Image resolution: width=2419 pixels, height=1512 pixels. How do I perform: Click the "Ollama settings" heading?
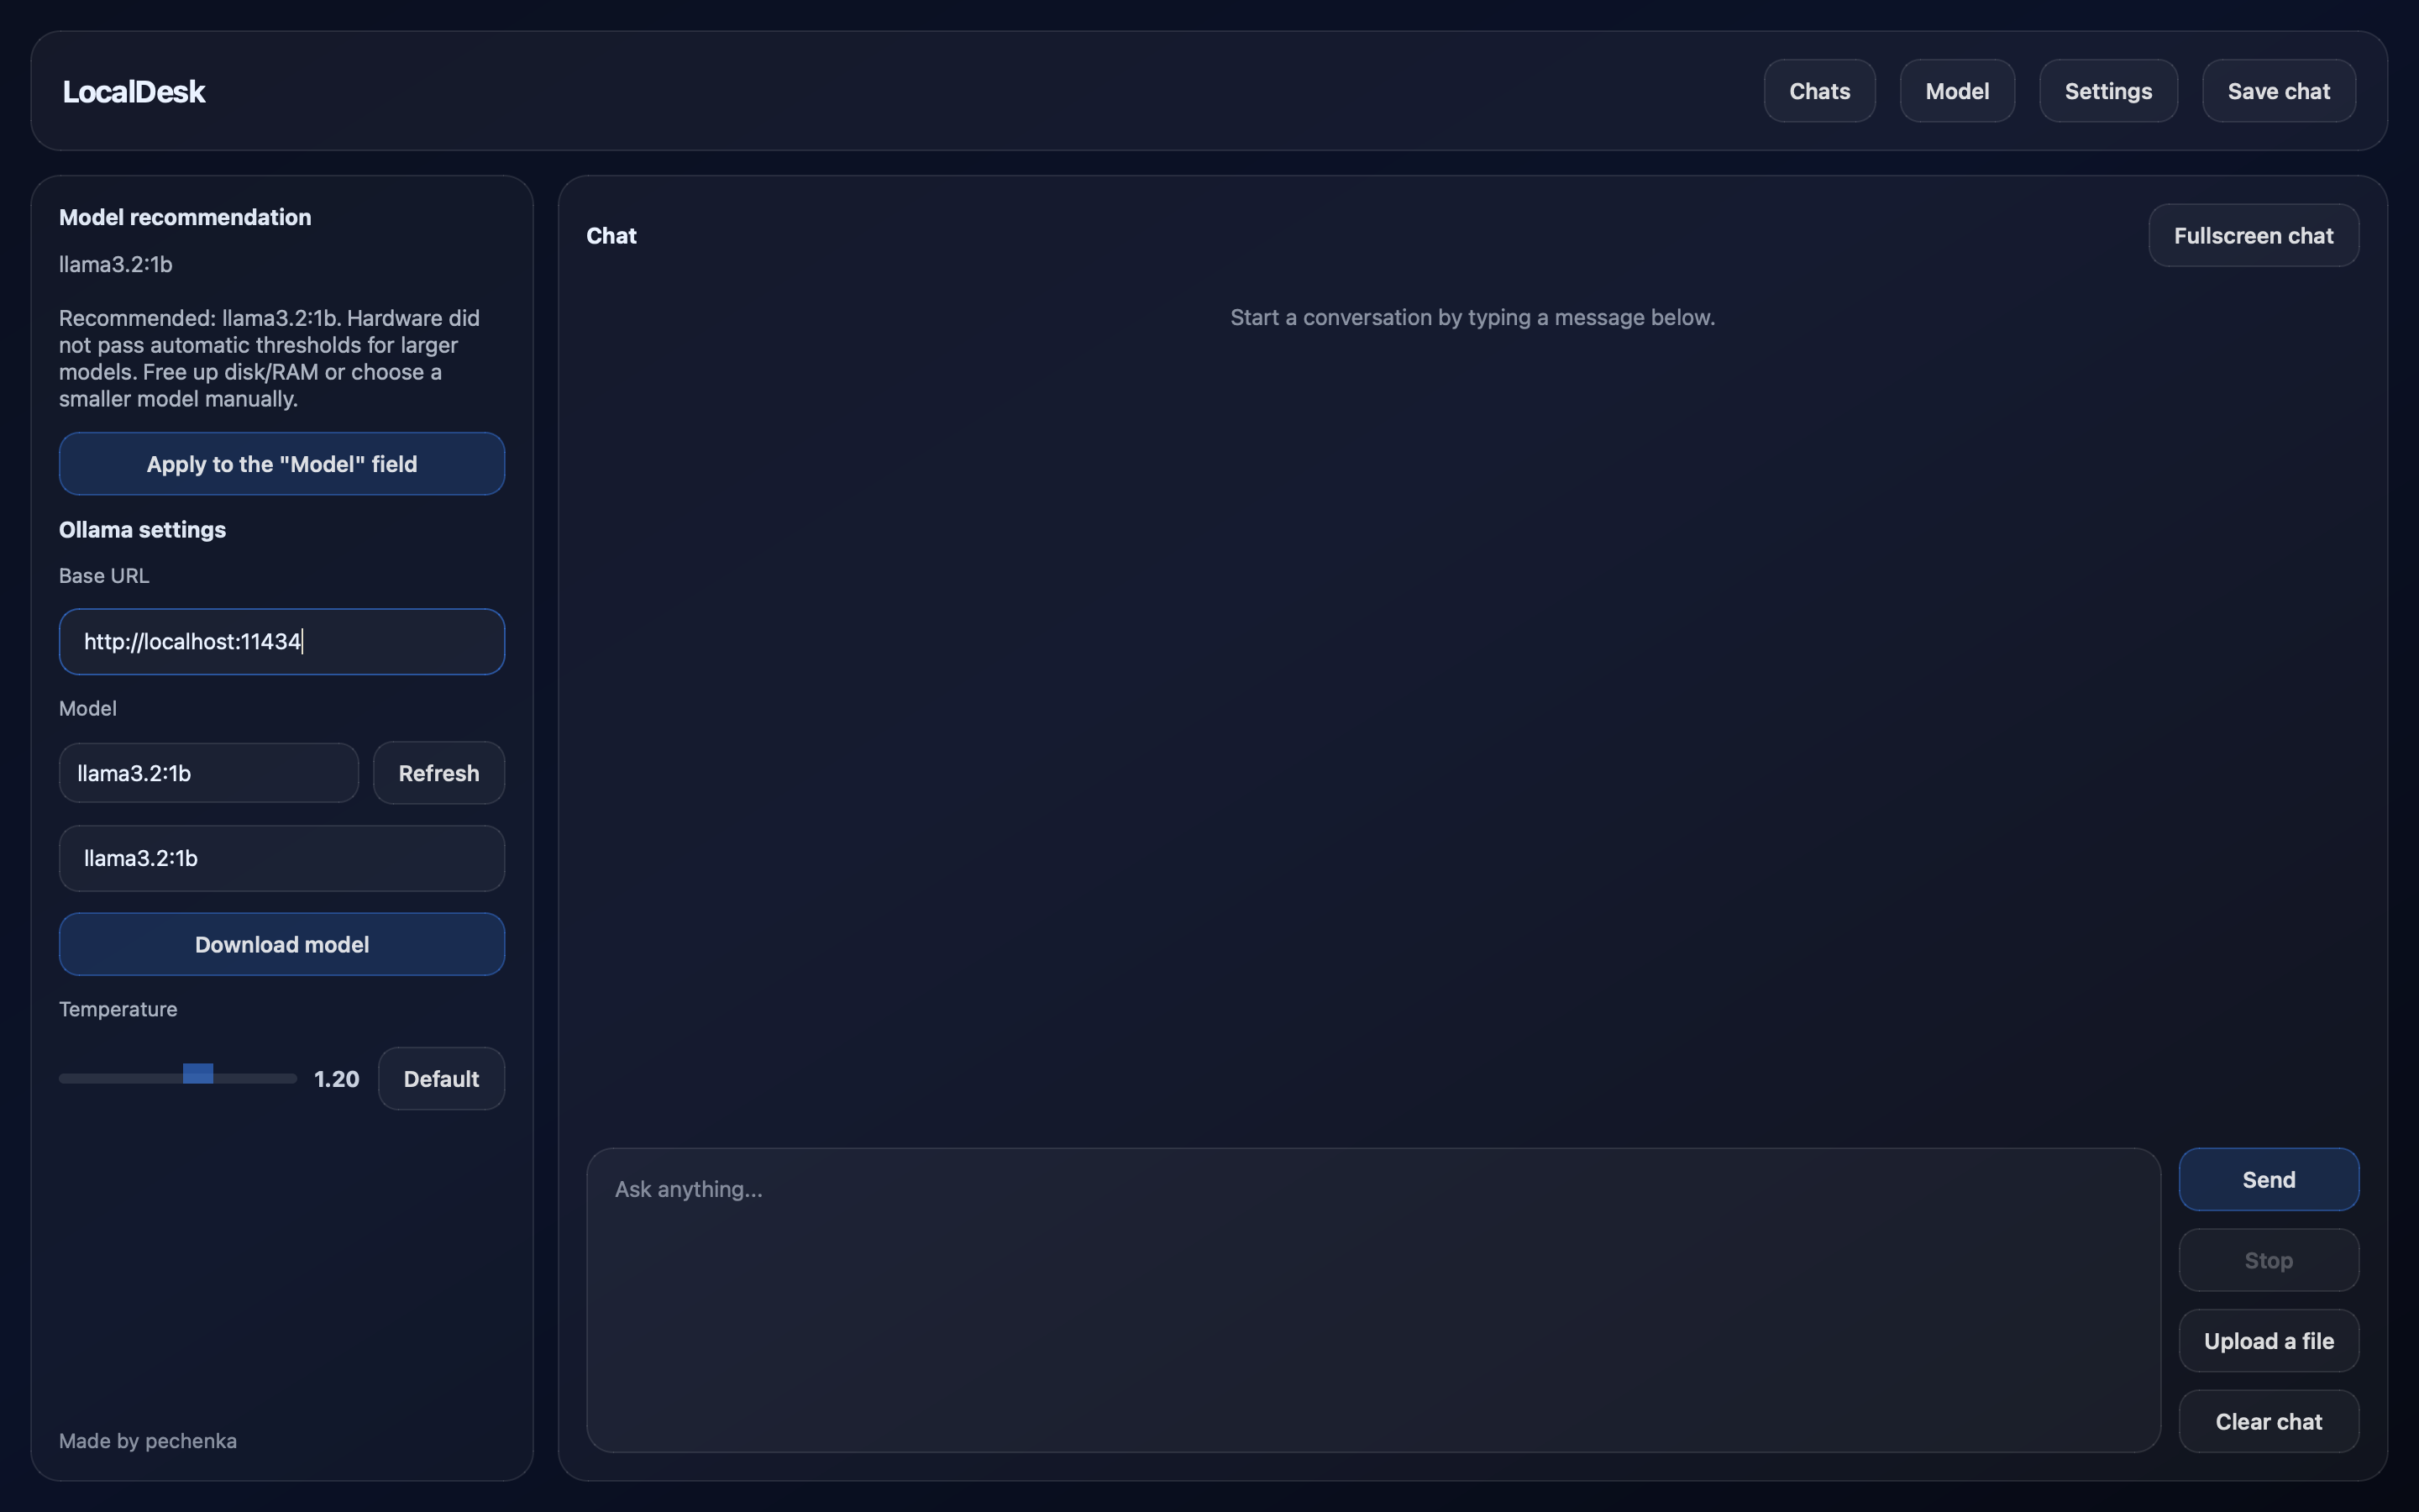tap(142, 530)
